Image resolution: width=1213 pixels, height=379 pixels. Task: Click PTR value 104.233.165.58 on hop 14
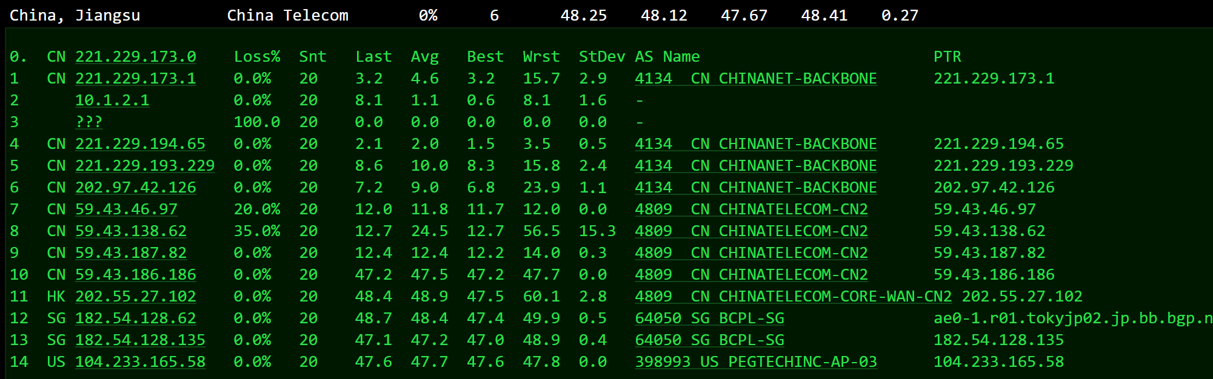tap(999, 362)
